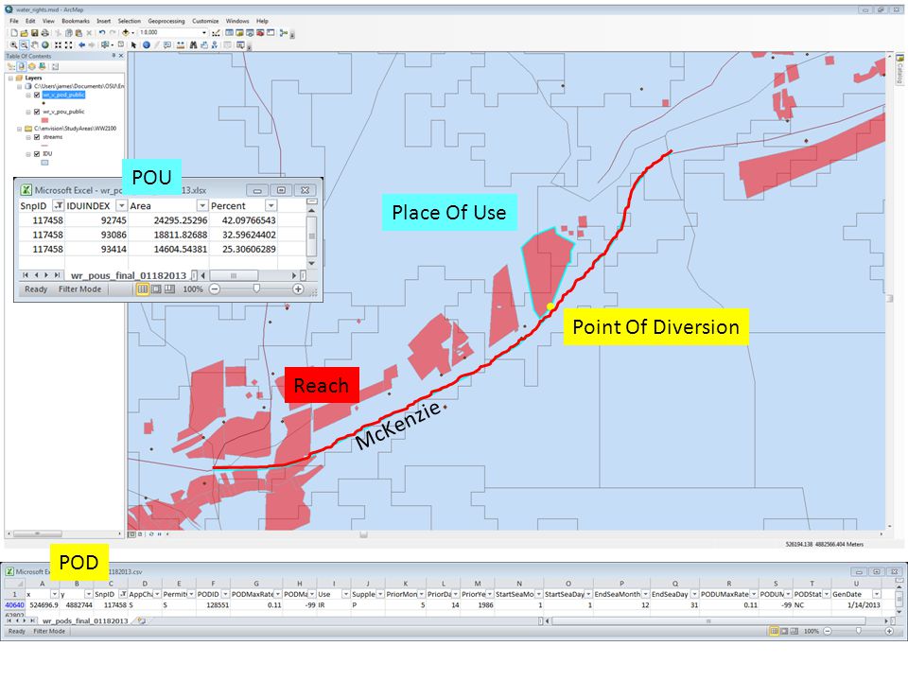Adjust zoom slider in POD Excel window

click(x=858, y=631)
